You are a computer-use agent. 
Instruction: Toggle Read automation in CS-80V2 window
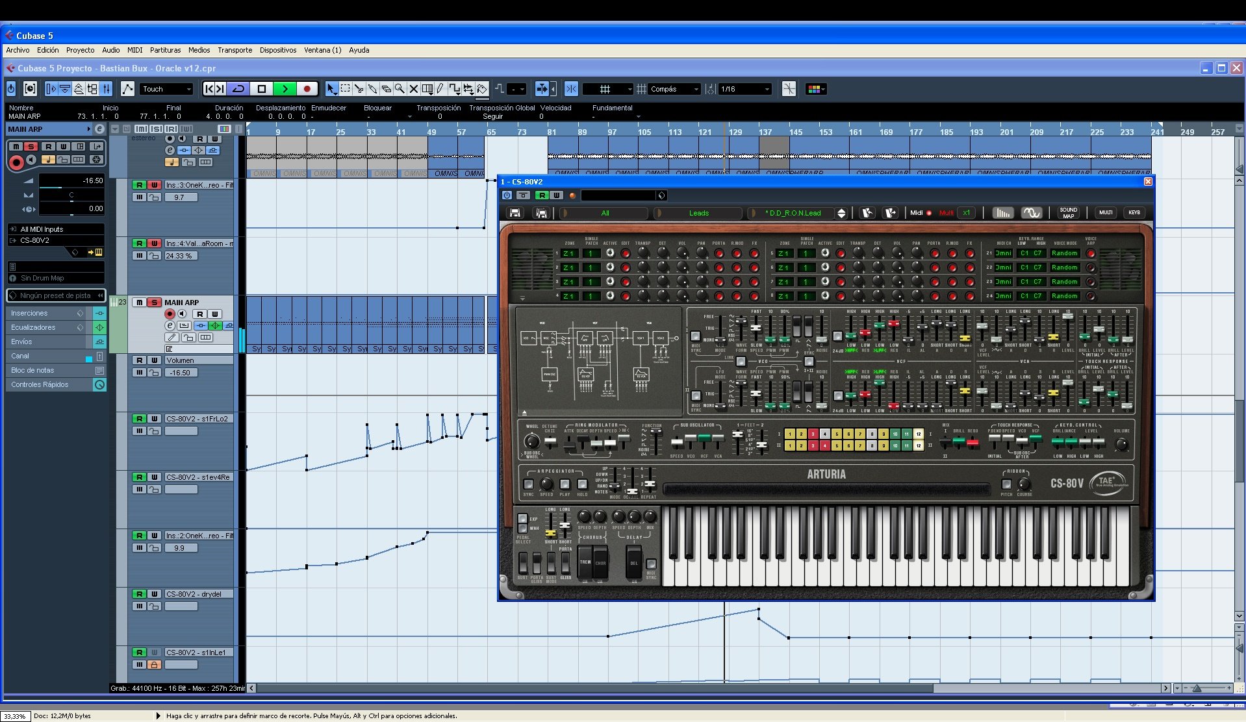pyautogui.click(x=542, y=195)
